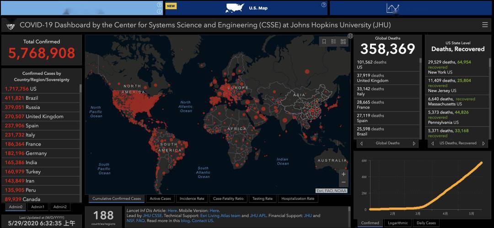Open the basemap gallery grid icon
The width and height of the screenshot is (494, 228).
click(x=343, y=41)
